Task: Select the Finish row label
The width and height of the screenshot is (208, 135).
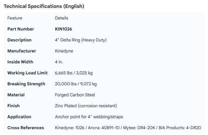Action: (x=13, y=106)
